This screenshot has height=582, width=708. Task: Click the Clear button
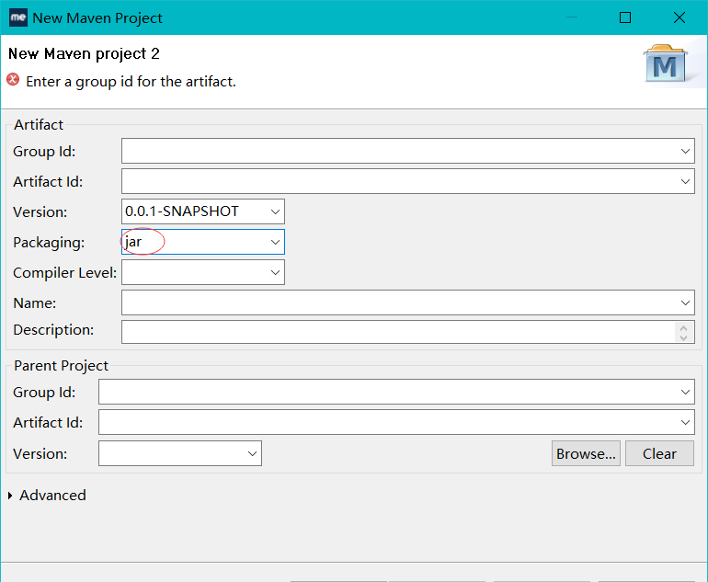coord(659,453)
